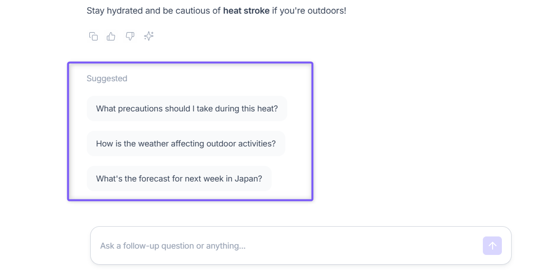Image resolution: width=556 pixels, height=271 pixels.
Task: Click the sparkle rewrite icon
Action: click(x=149, y=36)
